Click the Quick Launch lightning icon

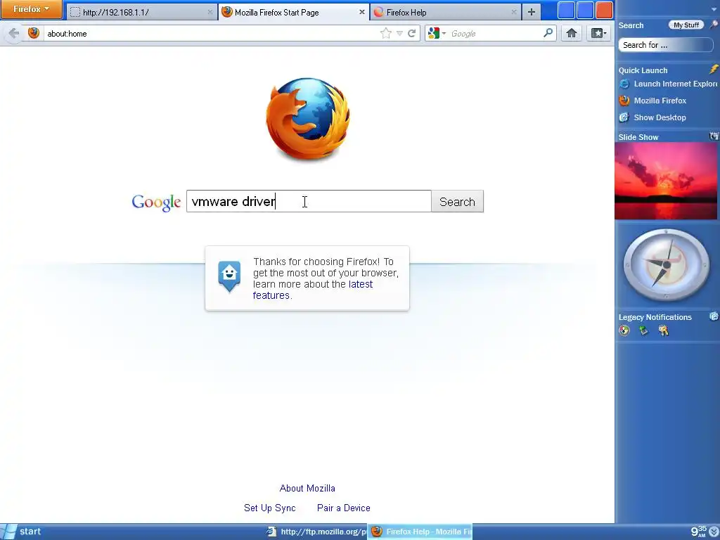(x=713, y=70)
